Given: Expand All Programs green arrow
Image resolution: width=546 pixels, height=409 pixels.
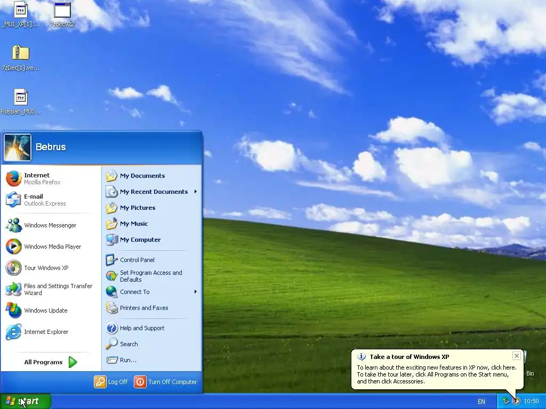Looking at the screenshot, I should point(73,362).
